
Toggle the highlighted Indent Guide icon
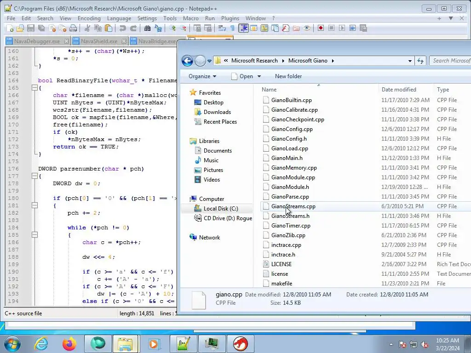[x=243, y=28]
